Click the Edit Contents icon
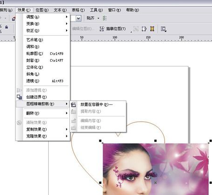 [x=74, y=121]
